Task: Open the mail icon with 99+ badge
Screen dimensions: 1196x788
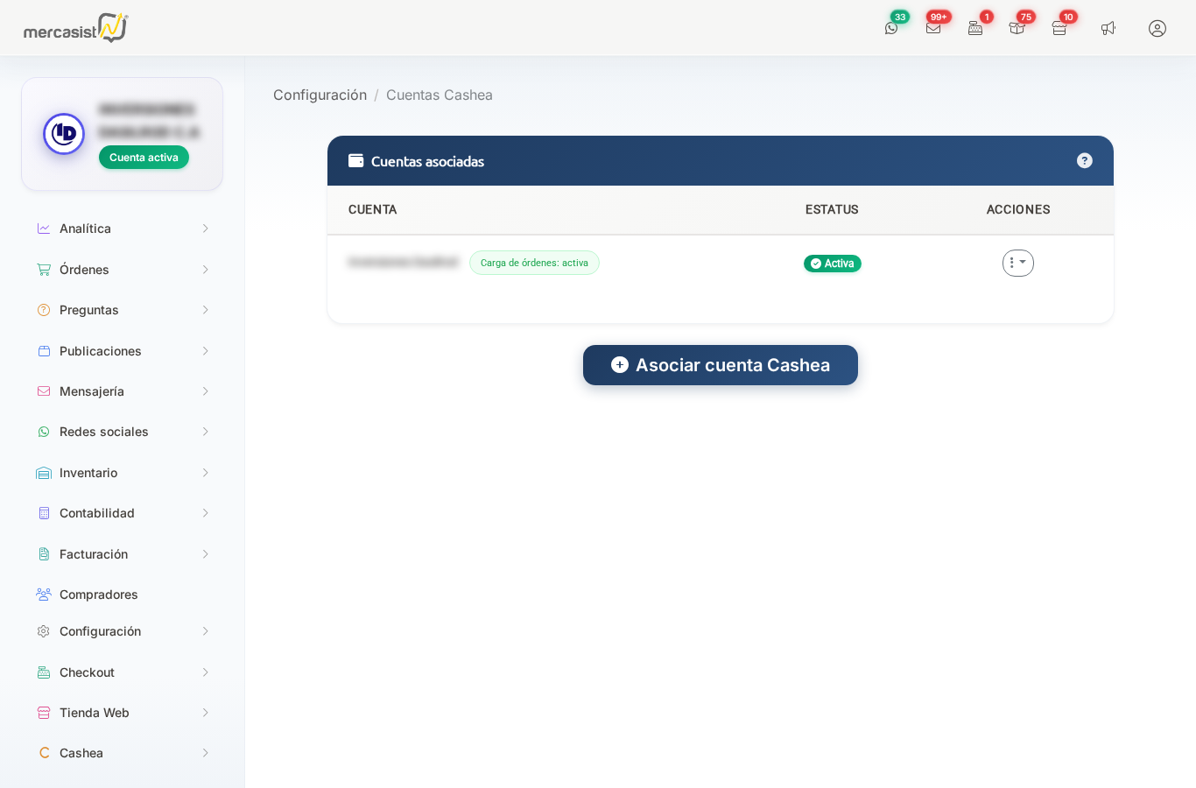Action: click(933, 28)
